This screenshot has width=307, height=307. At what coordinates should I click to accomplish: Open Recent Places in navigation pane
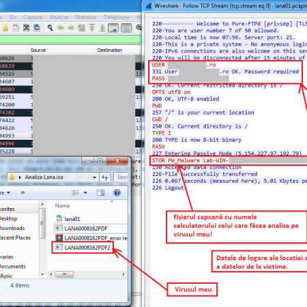pos(15,237)
